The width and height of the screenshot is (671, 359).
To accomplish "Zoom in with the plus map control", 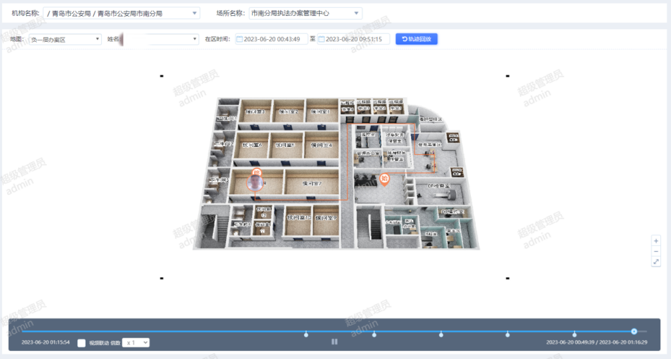I will 656,241.
